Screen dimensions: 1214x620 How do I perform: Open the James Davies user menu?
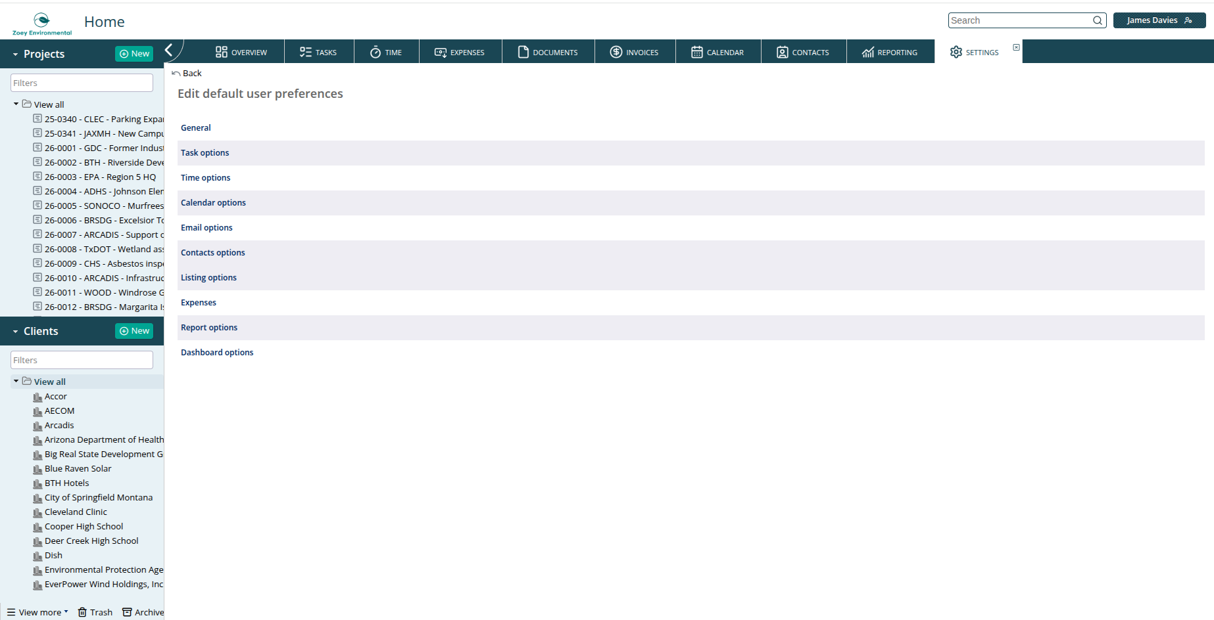1159,20
